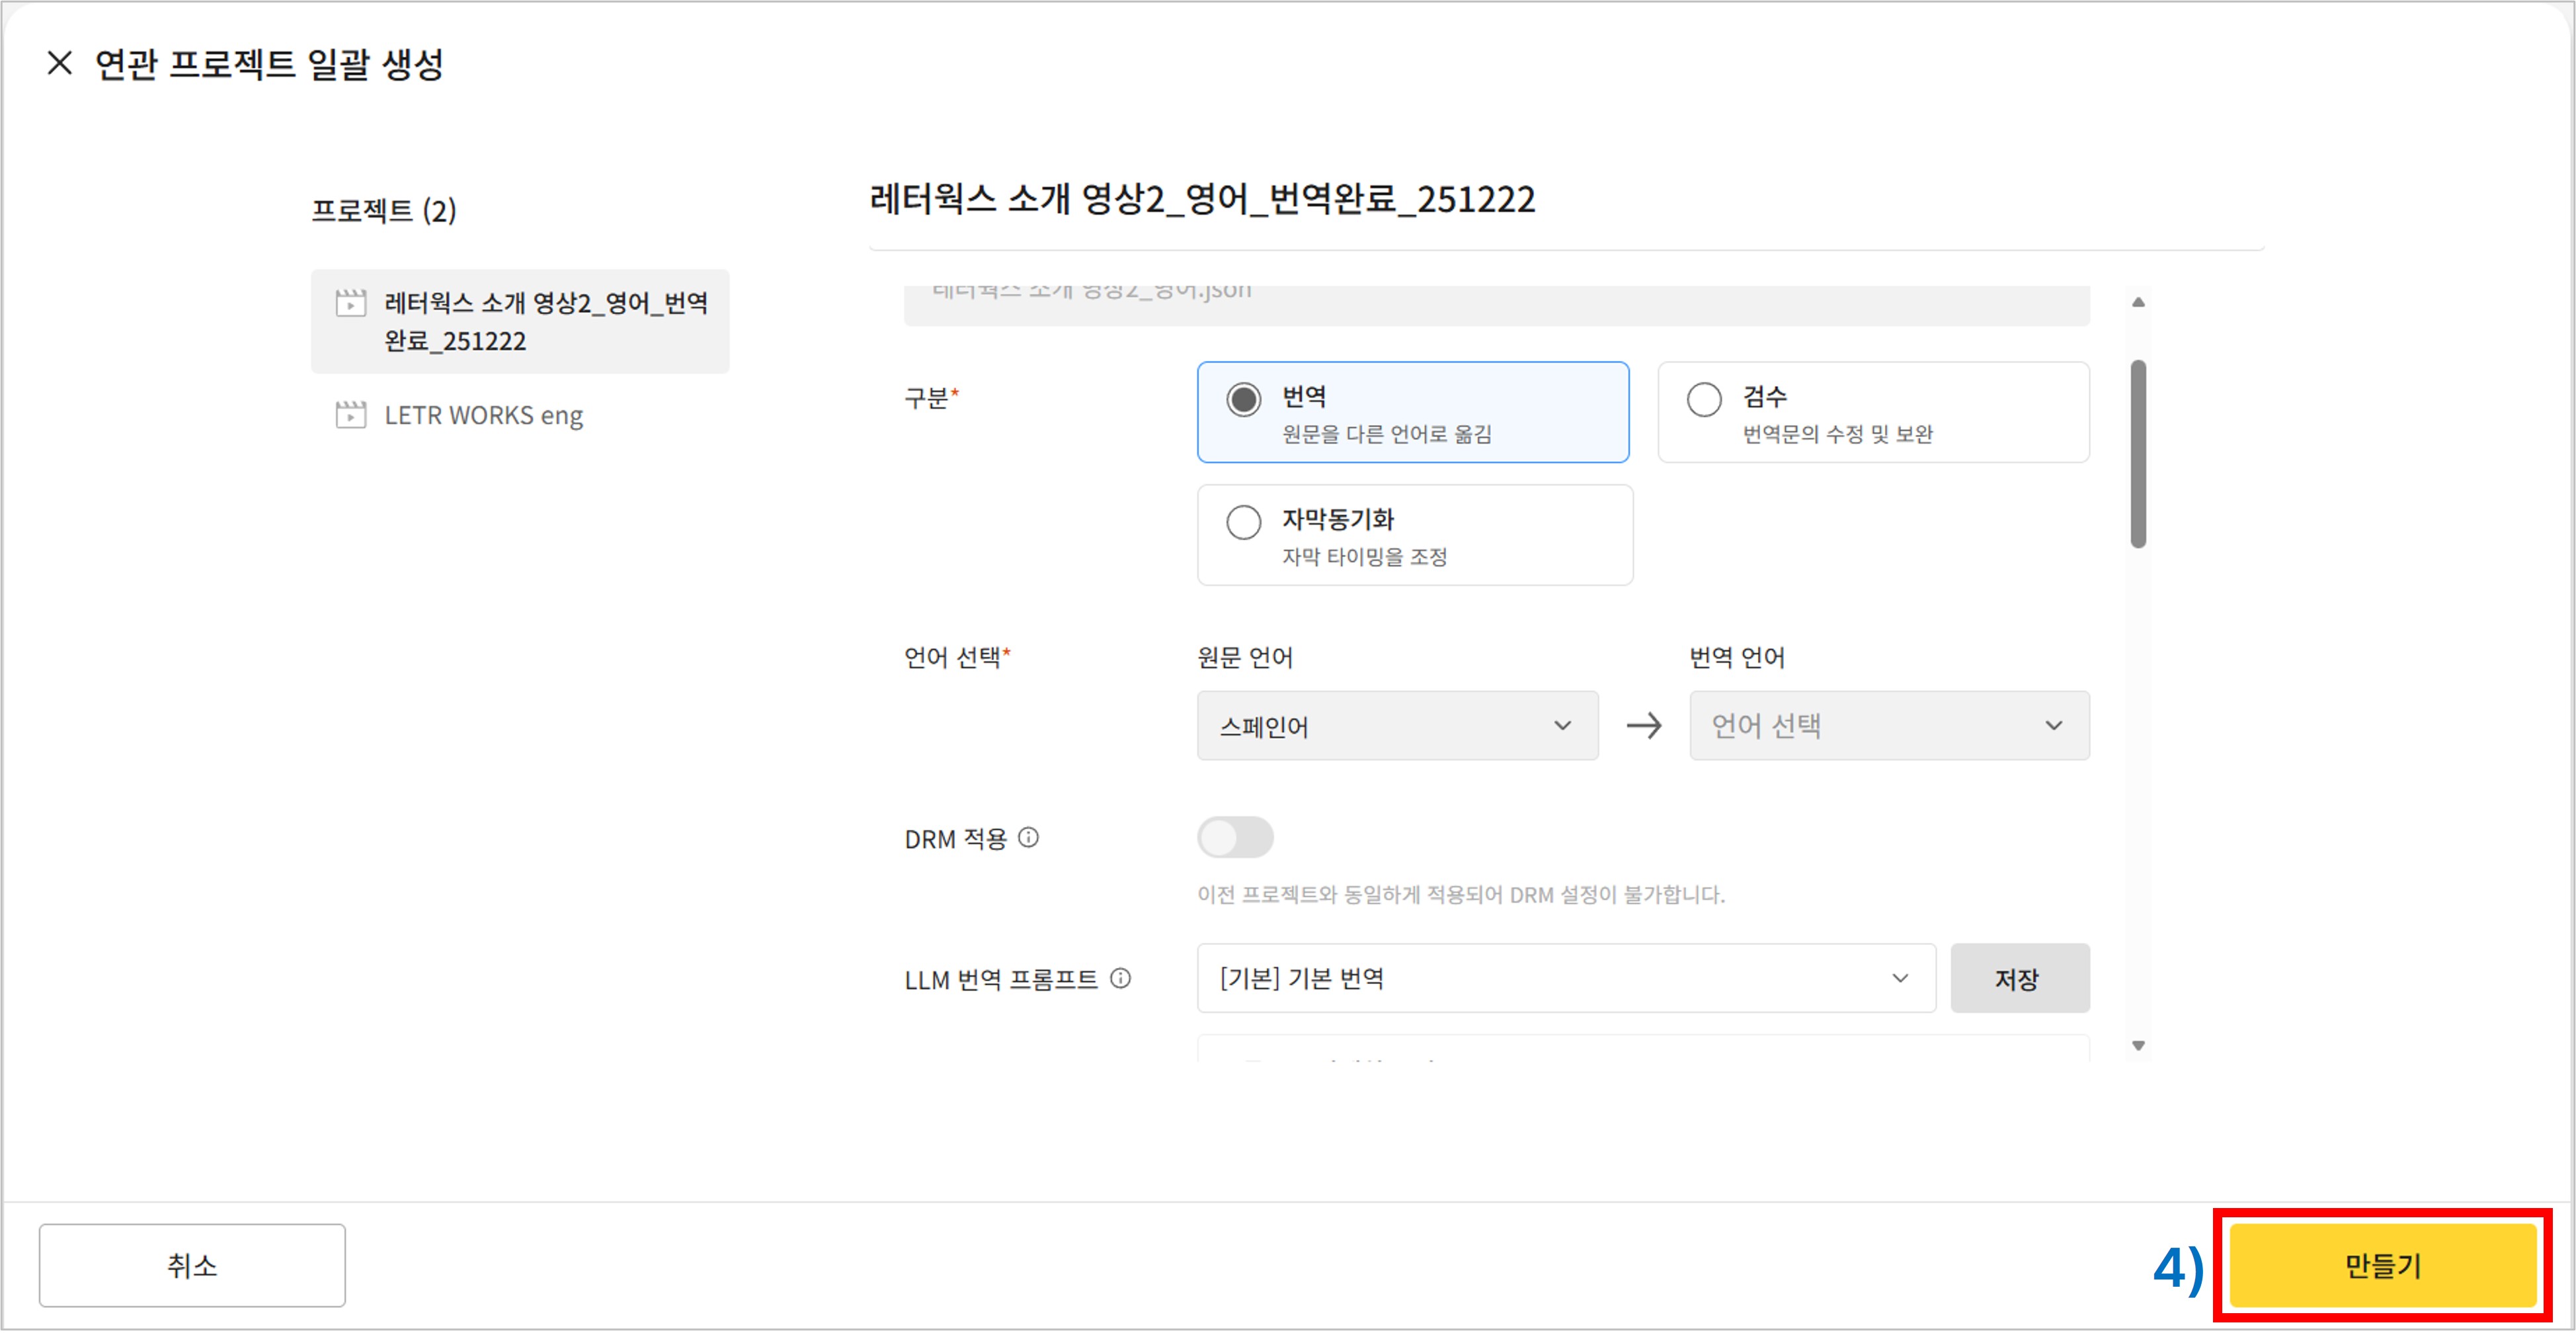Click scroll down arrow in form panel
The width and height of the screenshot is (2576, 1333).
coord(2138,1045)
